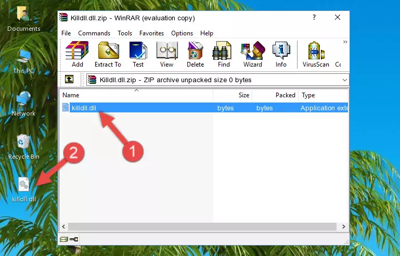The image size is (400, 256).
Task: Sort by the Packed column header
Action: click(x=275, y=95)
